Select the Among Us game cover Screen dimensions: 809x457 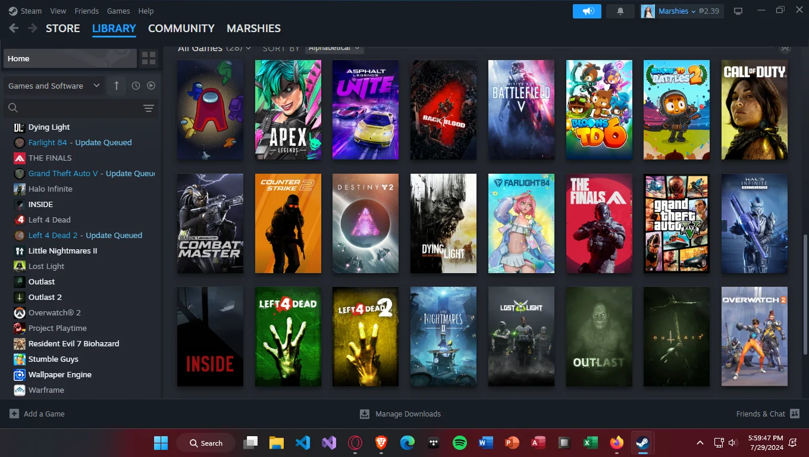(x=210, y=109)
